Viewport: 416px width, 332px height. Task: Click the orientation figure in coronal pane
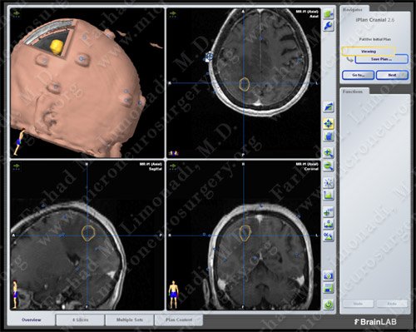click(174, 295)
